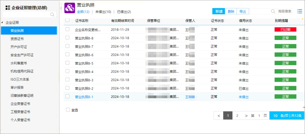Collapse the 企业证照 tree node
The height and width of the screenshot is (134, 305).
coord(2,22)
